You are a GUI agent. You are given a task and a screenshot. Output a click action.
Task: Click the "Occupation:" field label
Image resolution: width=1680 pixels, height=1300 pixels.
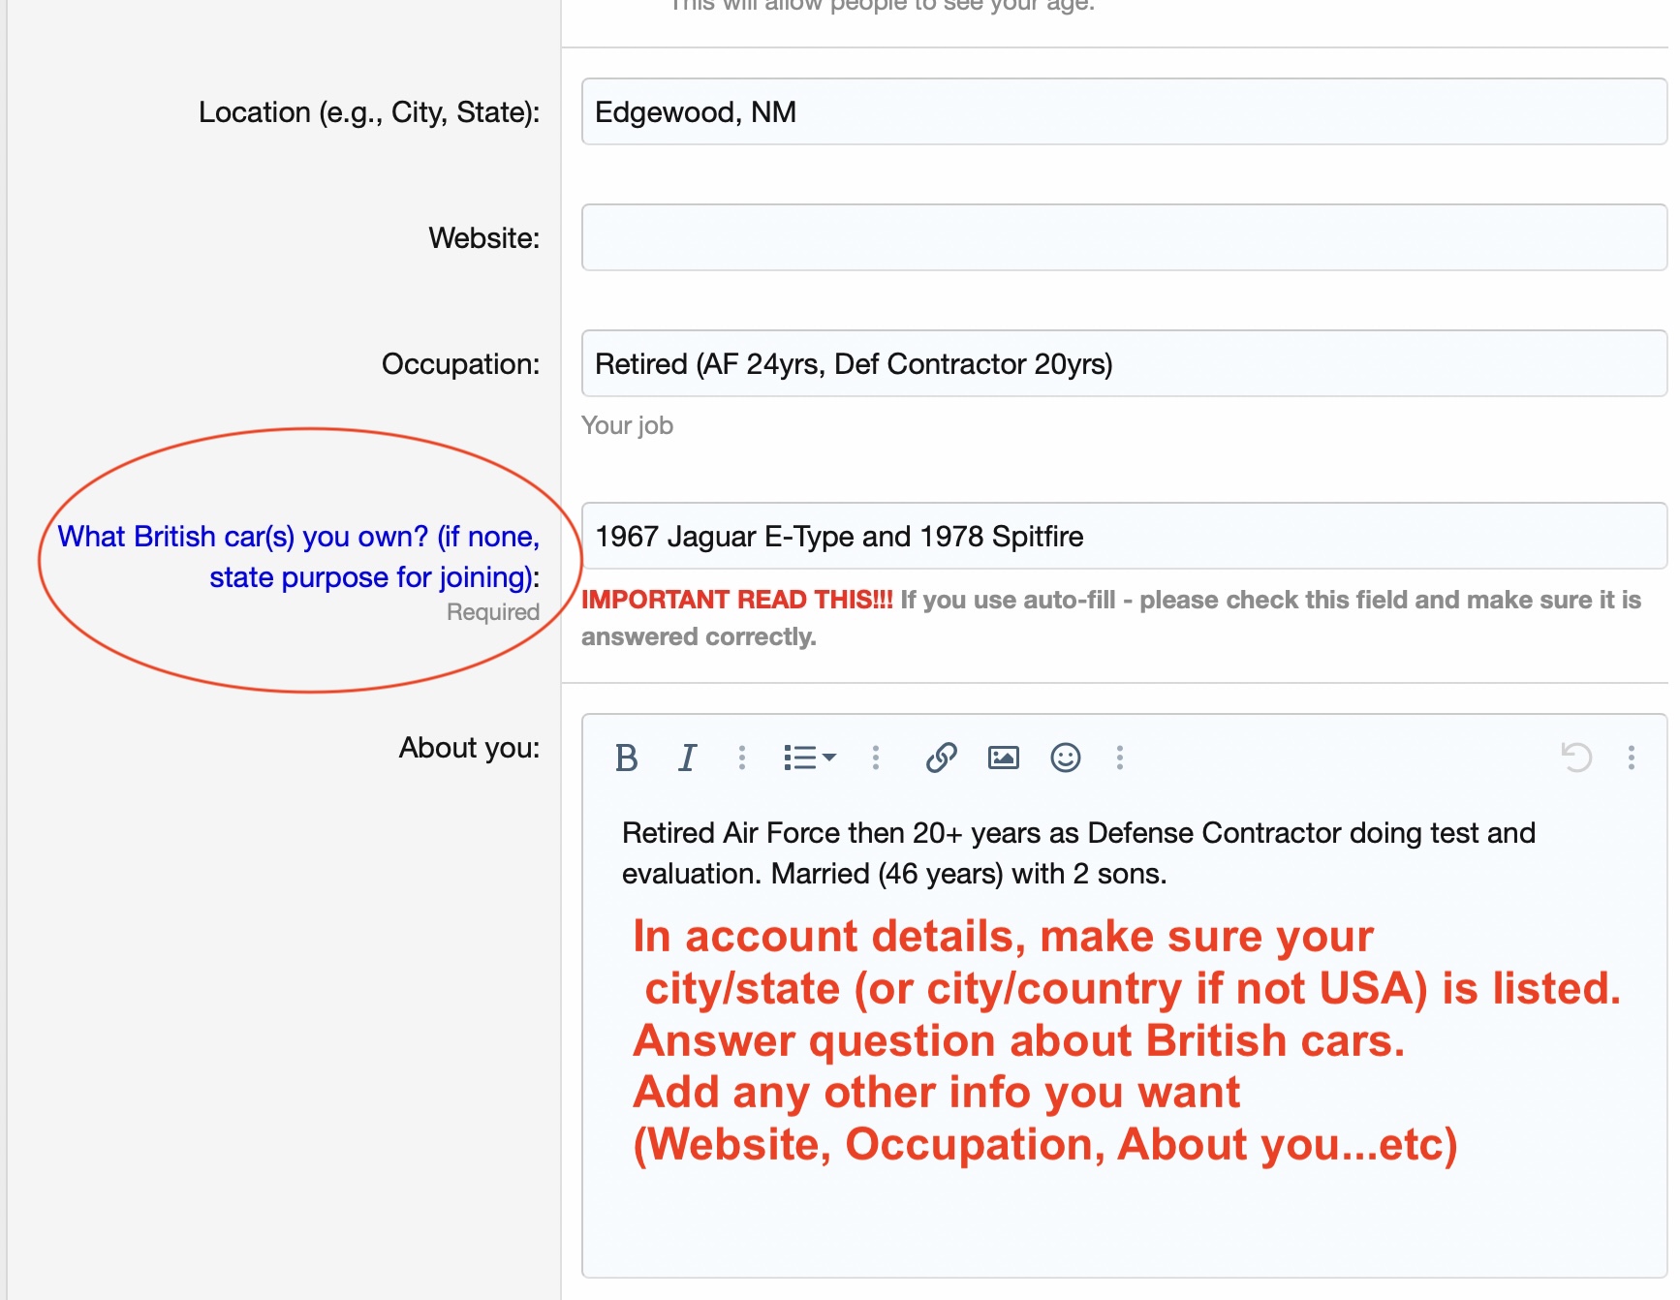[460, 364]
